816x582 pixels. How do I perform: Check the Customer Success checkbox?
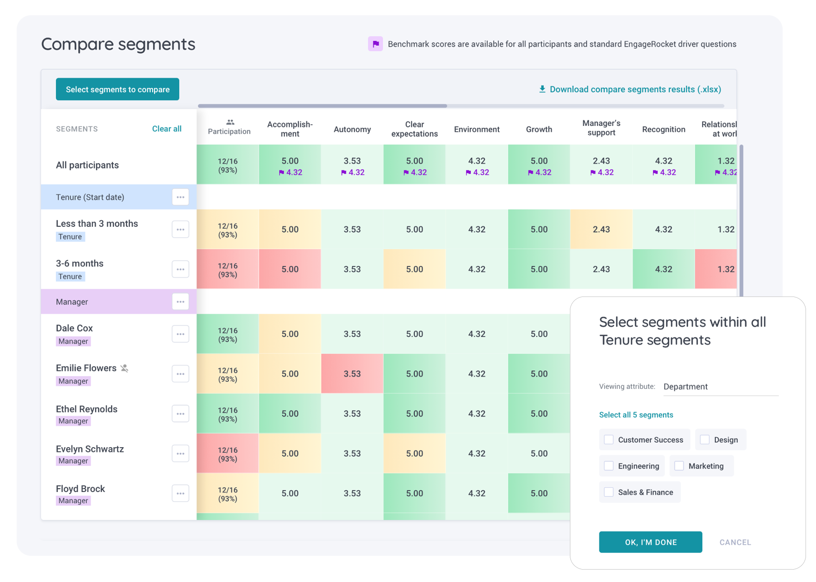coord(609,439)
